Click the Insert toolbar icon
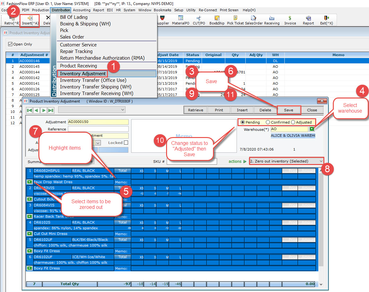369x292 pixels. (30, 20)
